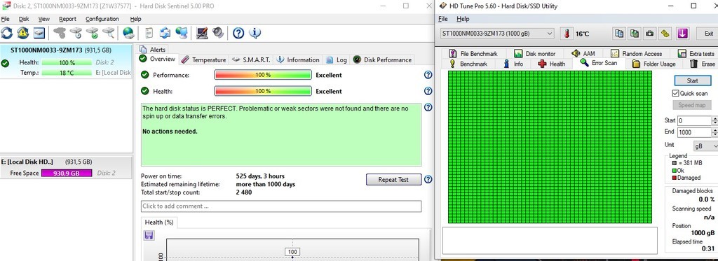Click the Repeat Test button

393,180
